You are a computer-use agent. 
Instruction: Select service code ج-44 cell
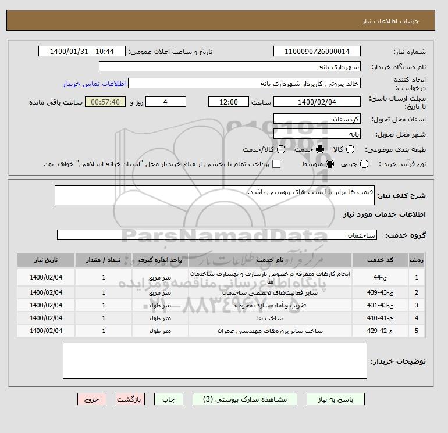tap(380, 277)
